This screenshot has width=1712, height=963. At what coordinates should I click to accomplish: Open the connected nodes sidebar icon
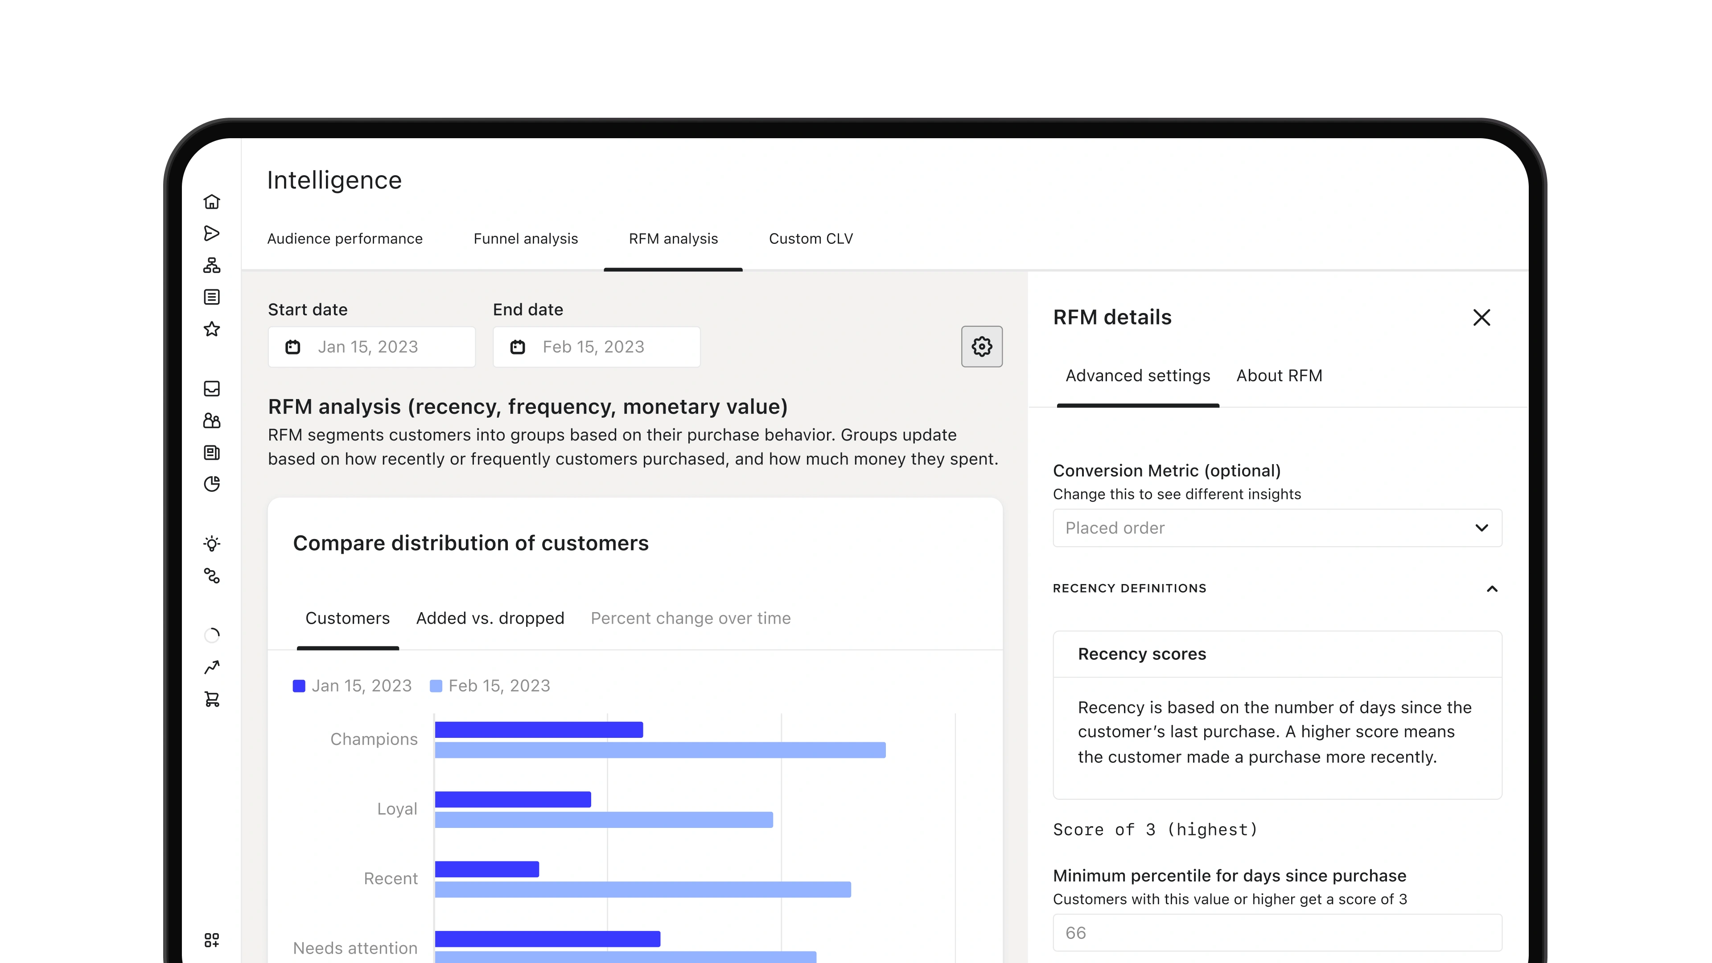coord(211,576)
